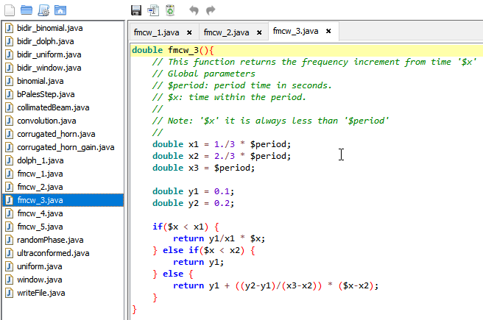Image resolution: width=483 pixels, height=320 pixels.
Task: Click the recycle bin delete icon
Action: (x=170, y=10)
